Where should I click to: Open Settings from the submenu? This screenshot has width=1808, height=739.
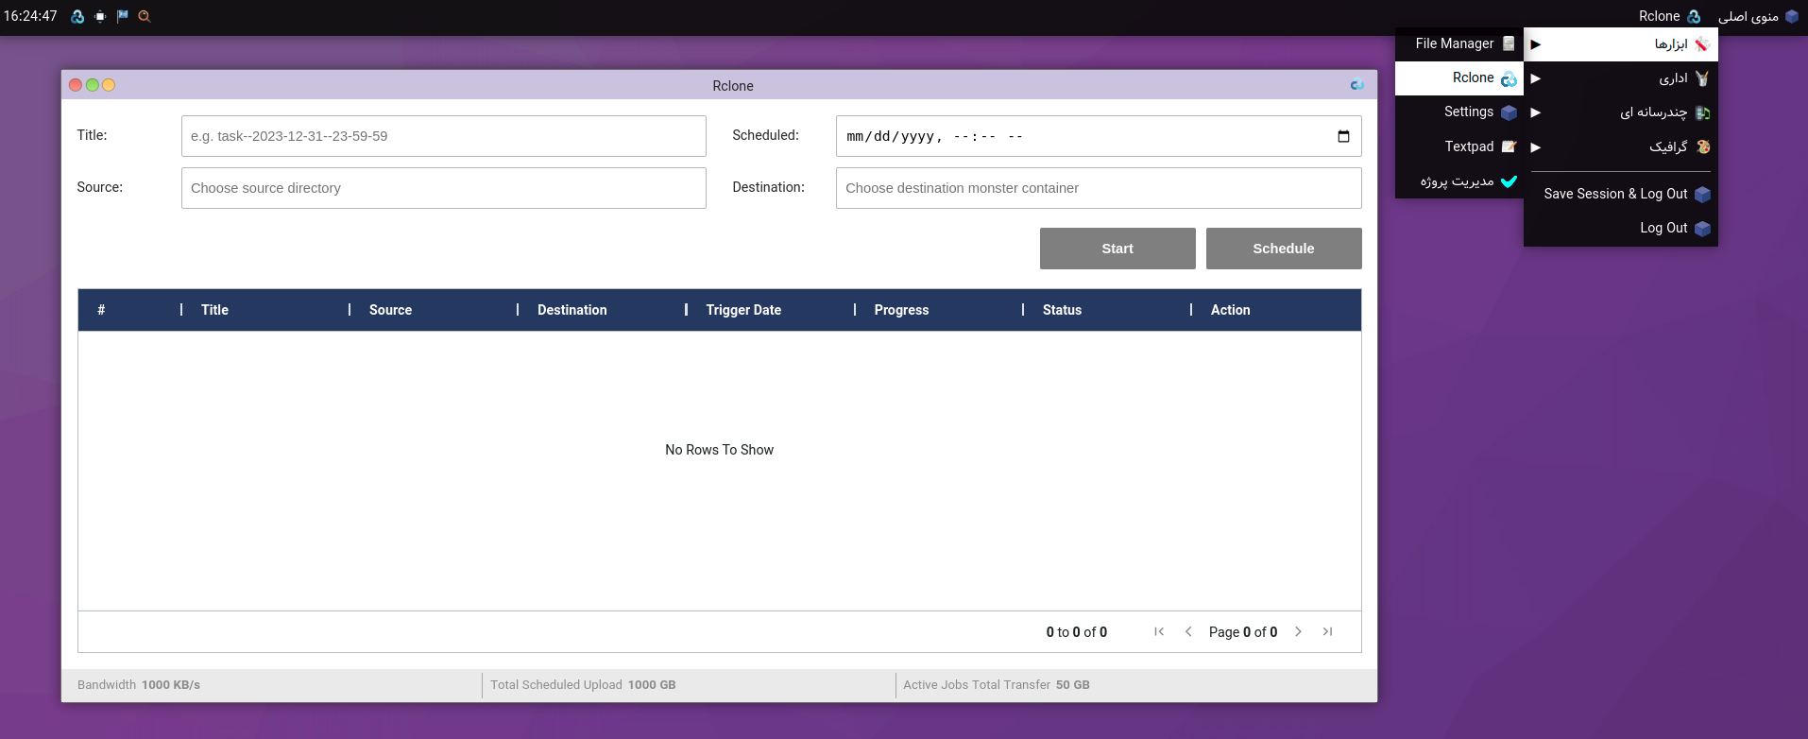coord(1459,112)
